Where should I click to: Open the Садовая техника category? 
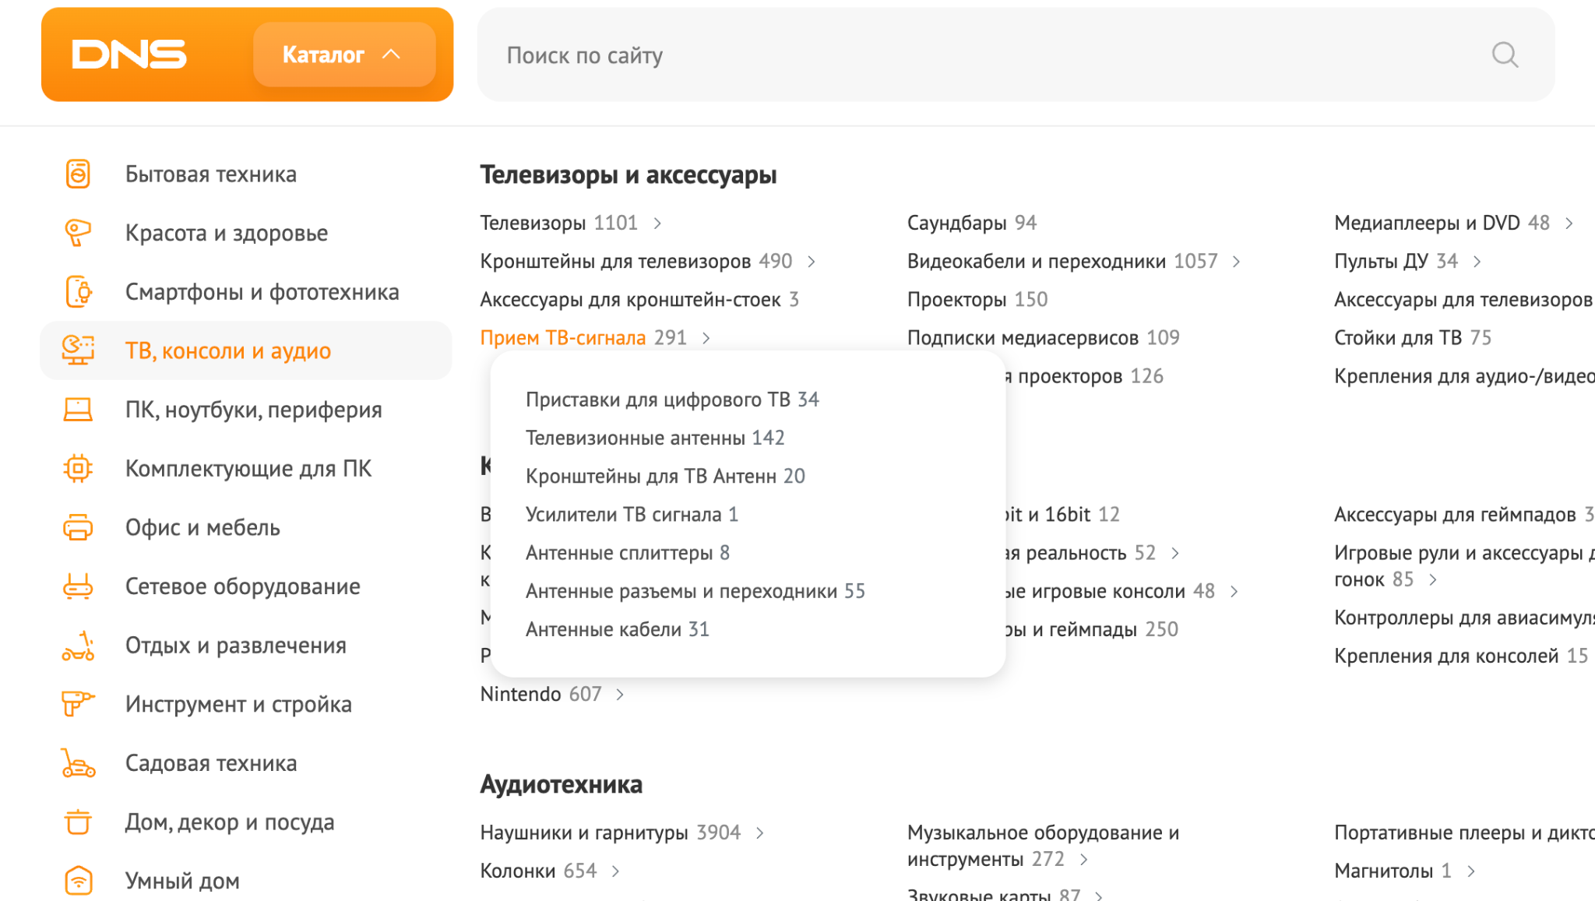click(x=210, y=763)
